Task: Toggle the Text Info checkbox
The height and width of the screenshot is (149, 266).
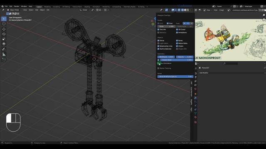Action: 158,29
